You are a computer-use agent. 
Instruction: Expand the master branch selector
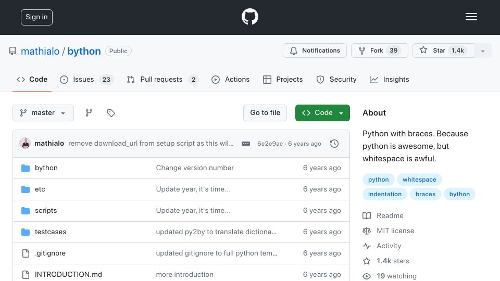(43, 113)
